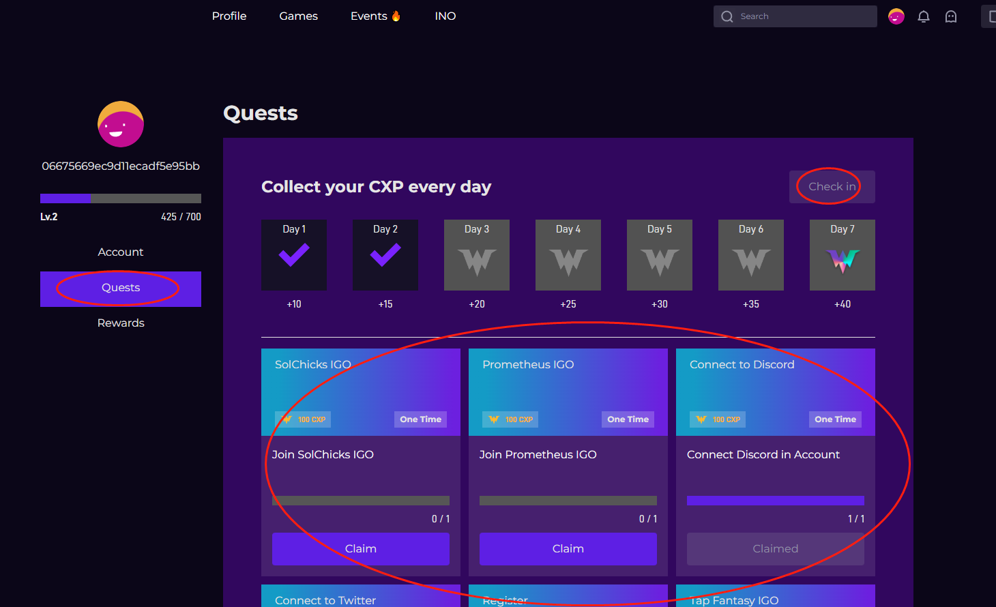Claim the SolChicks IGO quest reward

click(361, 549)
